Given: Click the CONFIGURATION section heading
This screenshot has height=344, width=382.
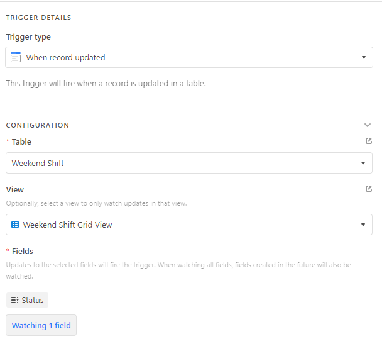Looking at the screenshot, I should [38, 125].
